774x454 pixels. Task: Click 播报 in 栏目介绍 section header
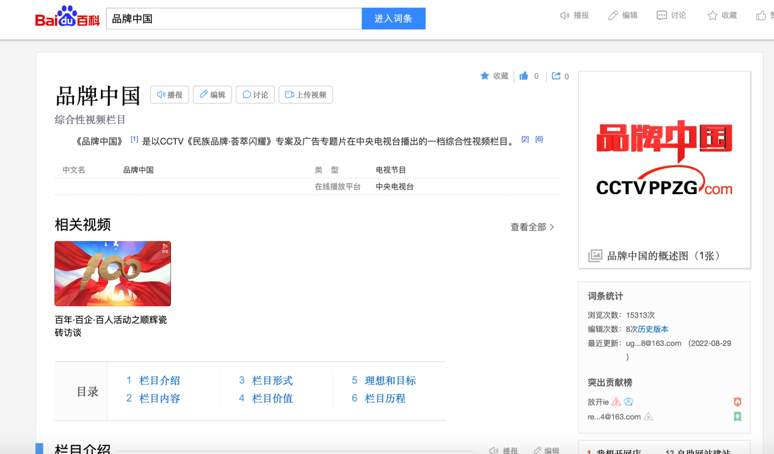coord(504,450)
